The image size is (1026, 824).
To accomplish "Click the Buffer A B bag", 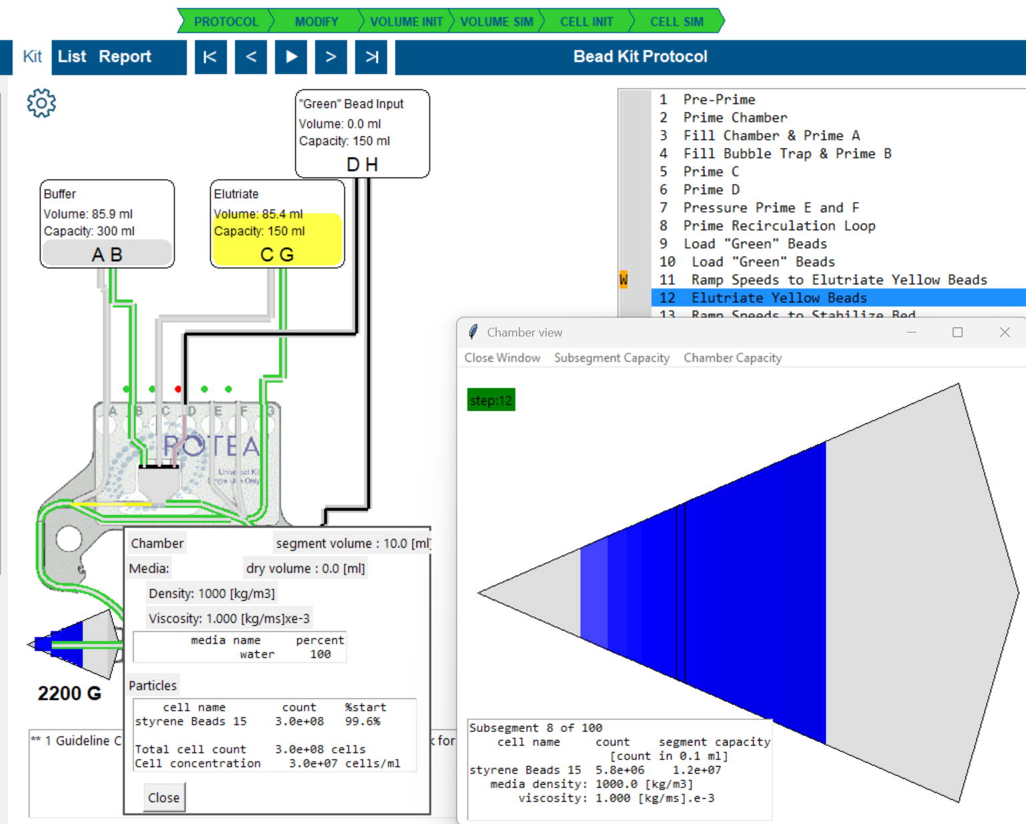I will tap(107, 254).
